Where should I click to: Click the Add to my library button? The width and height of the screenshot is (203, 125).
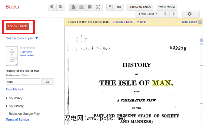pos(140,7)
